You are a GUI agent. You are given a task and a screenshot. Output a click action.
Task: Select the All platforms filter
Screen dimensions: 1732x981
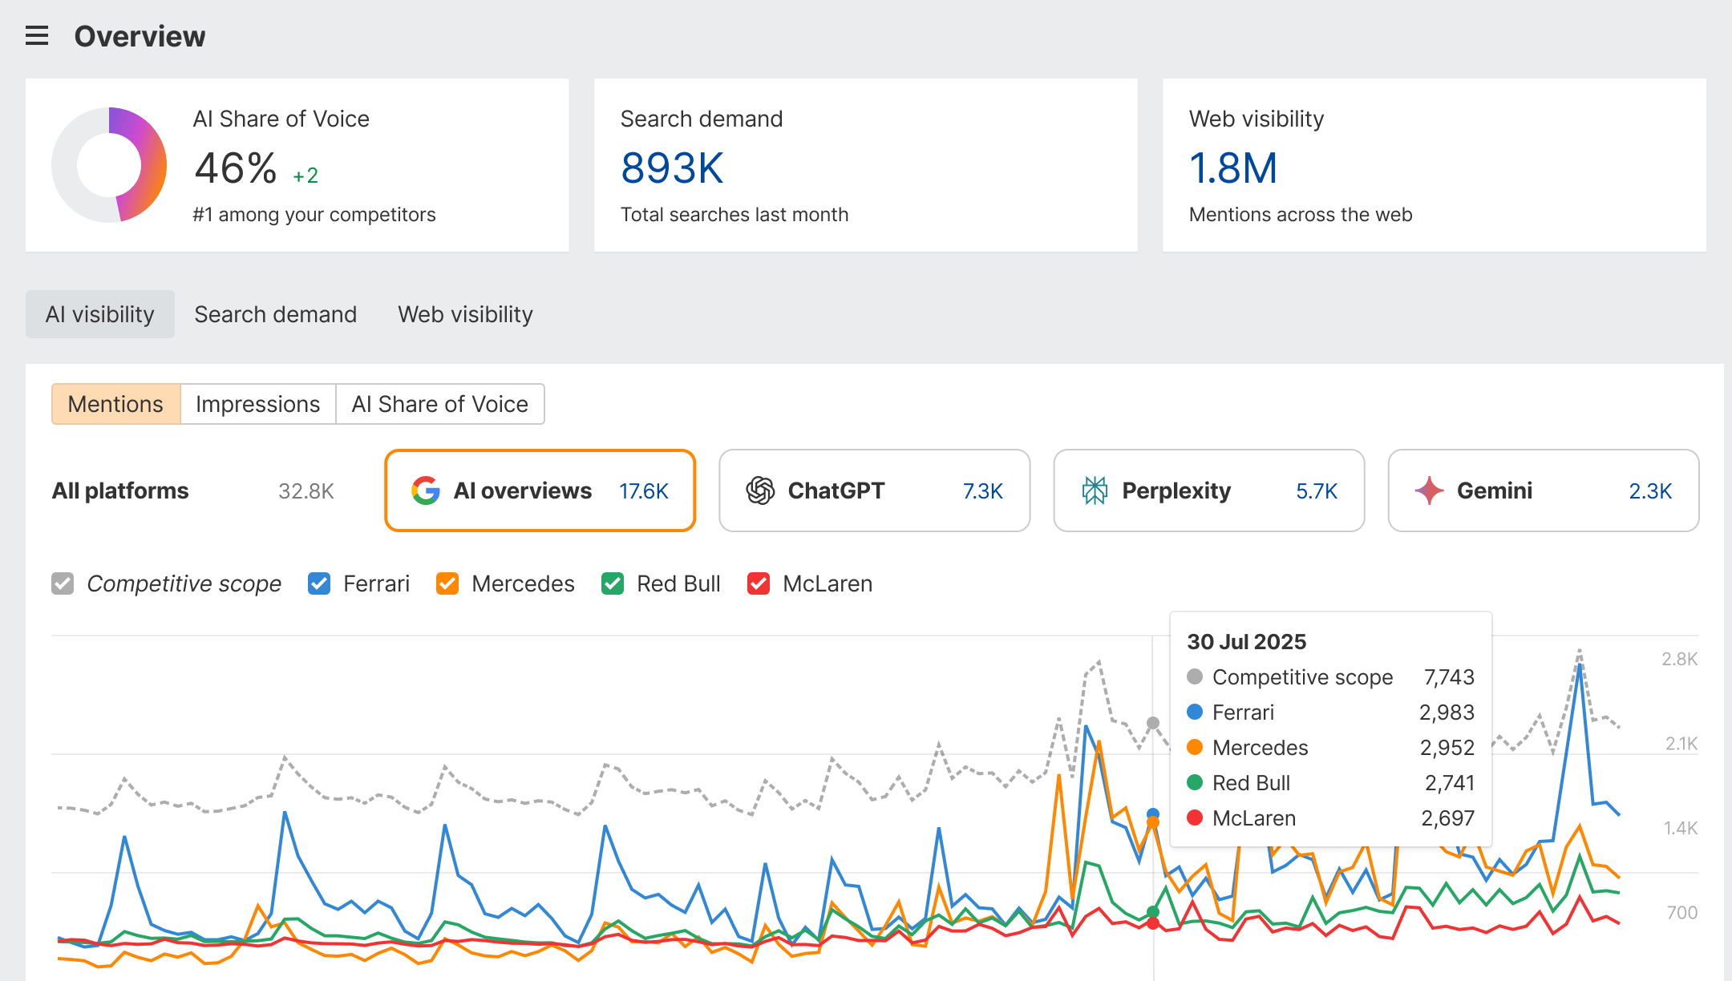(x=120, y=490)
